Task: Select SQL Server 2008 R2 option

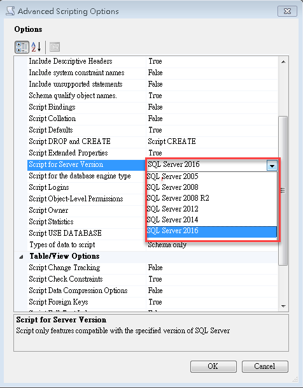Action: tap(212, 198)
